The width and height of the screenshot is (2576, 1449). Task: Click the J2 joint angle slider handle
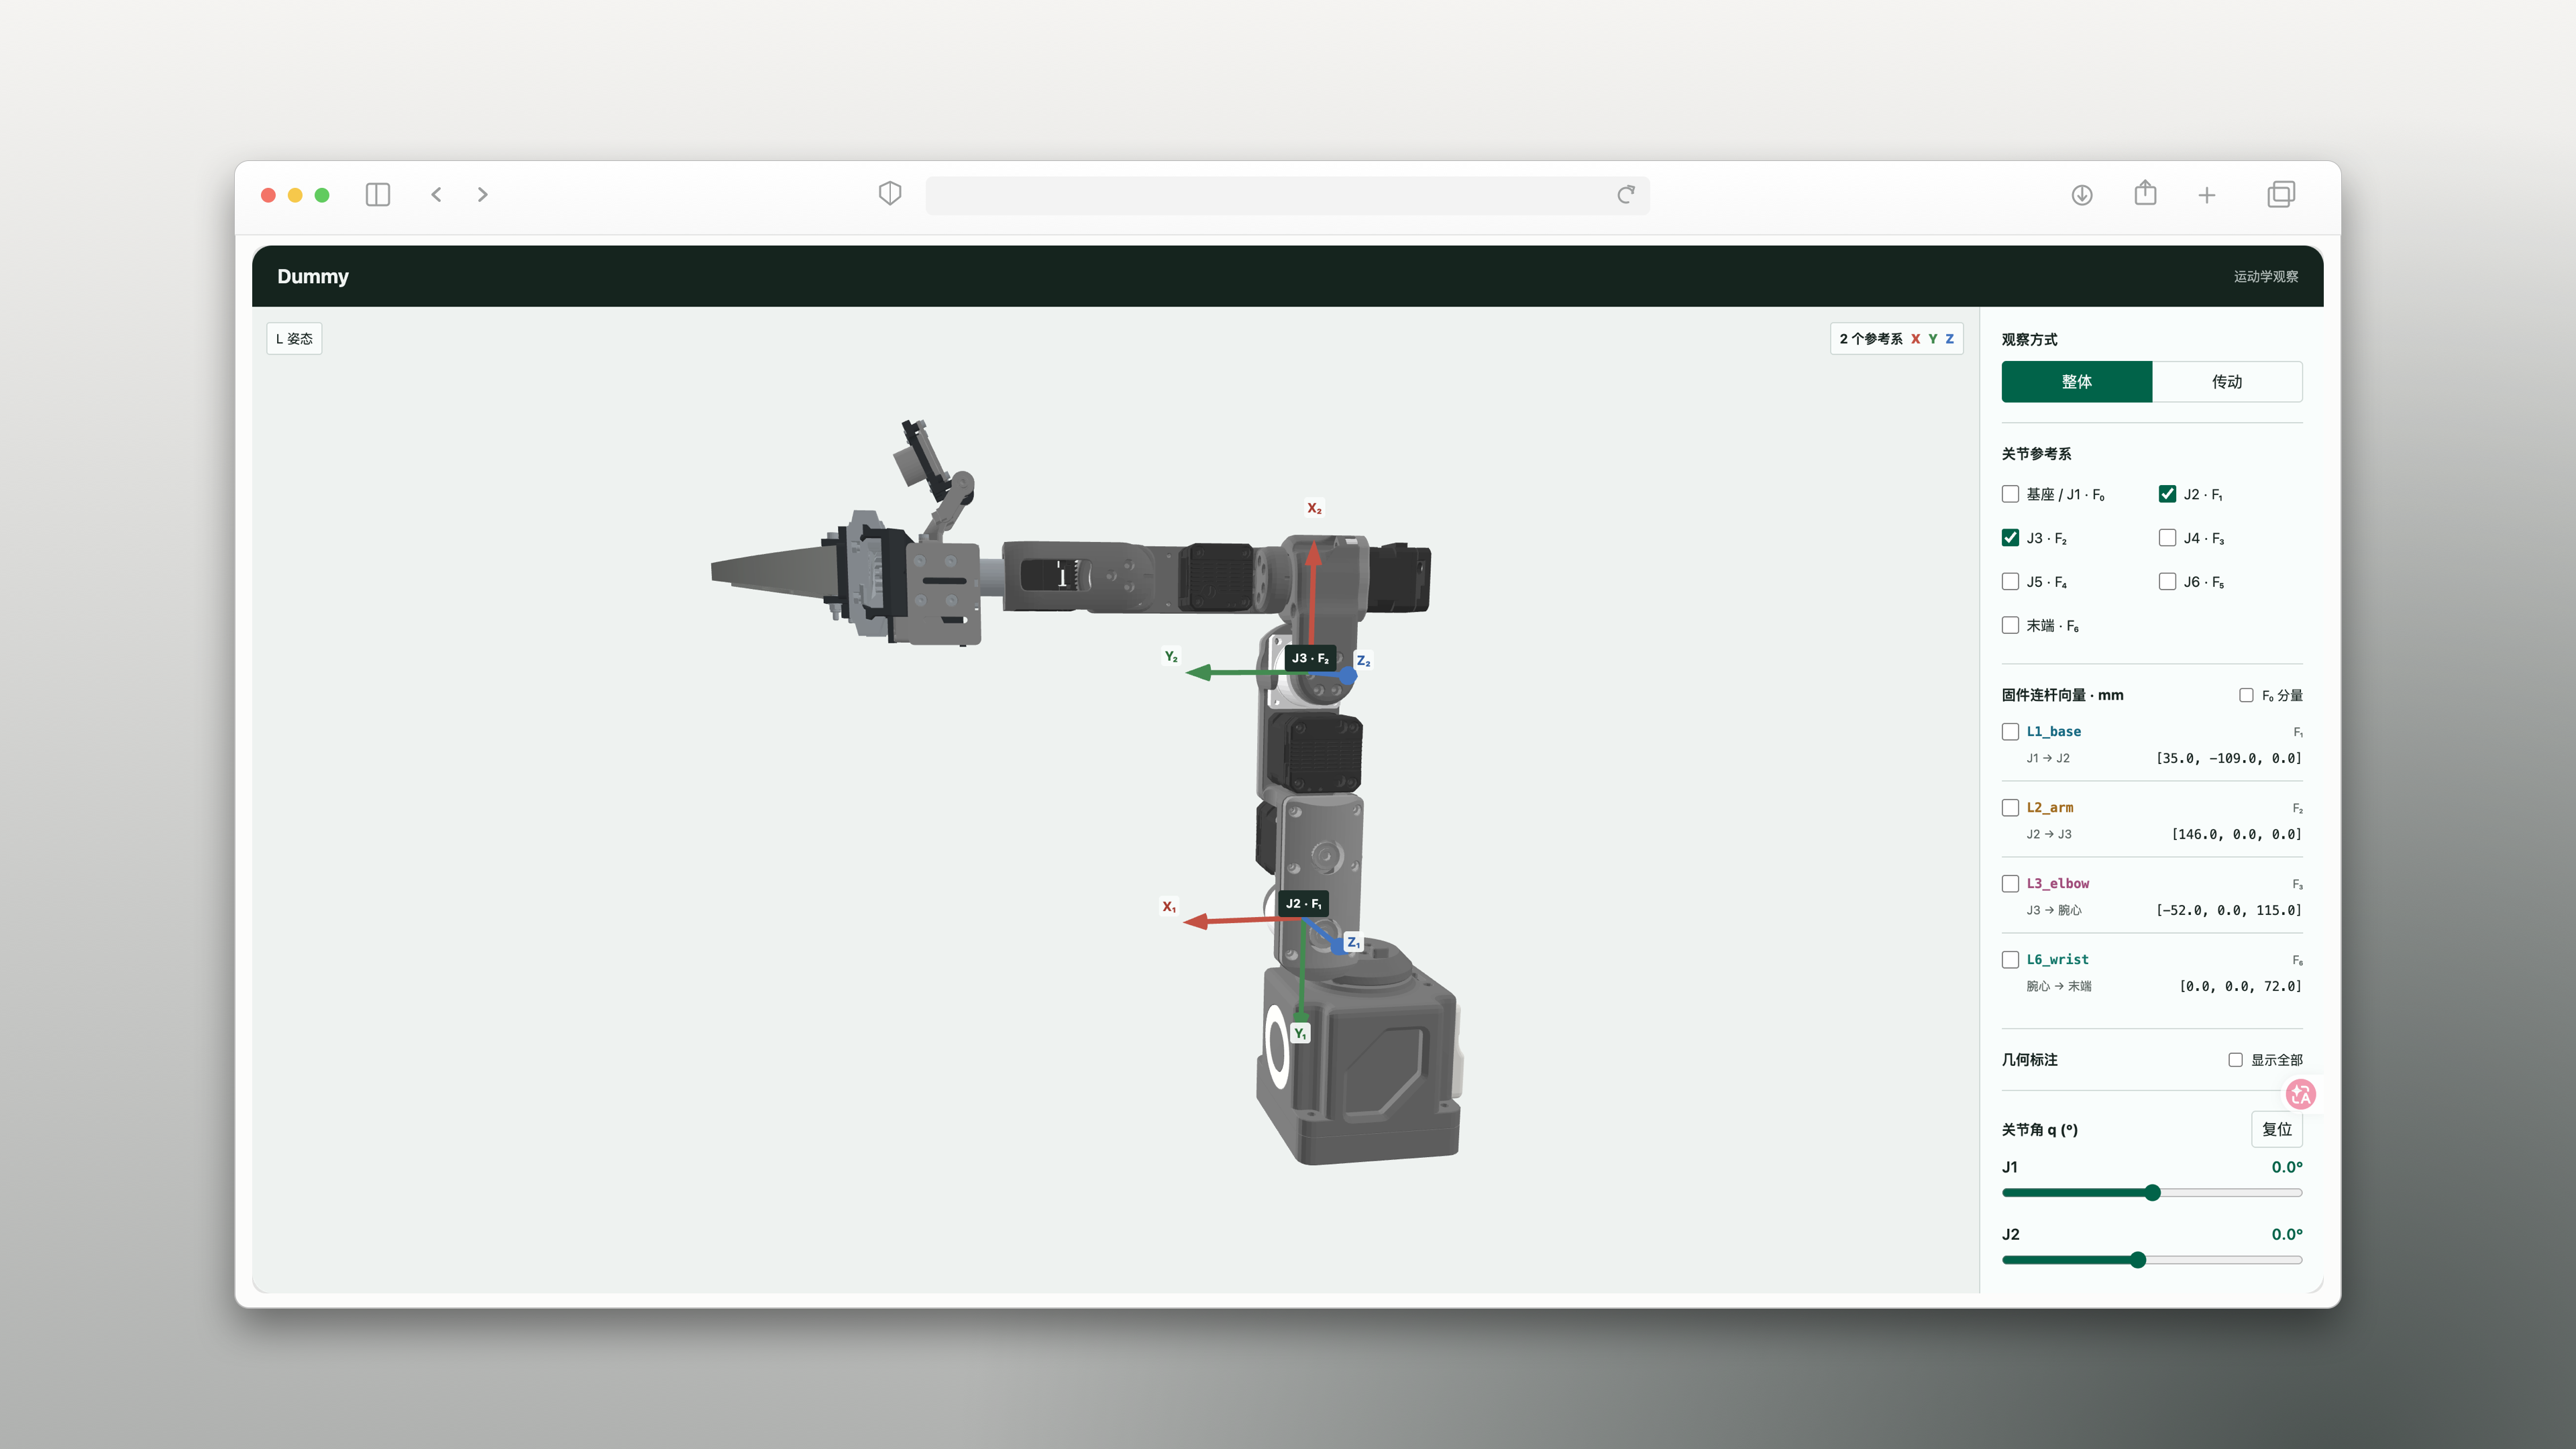2138,1260
